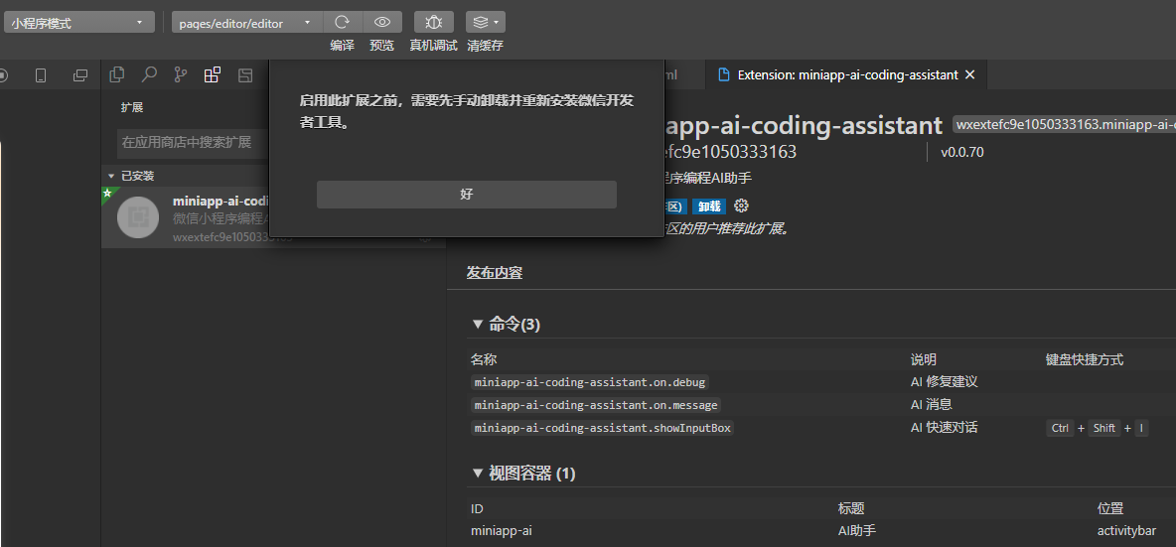
Task: Select the Extensions blocks icon
Action: 213,74
